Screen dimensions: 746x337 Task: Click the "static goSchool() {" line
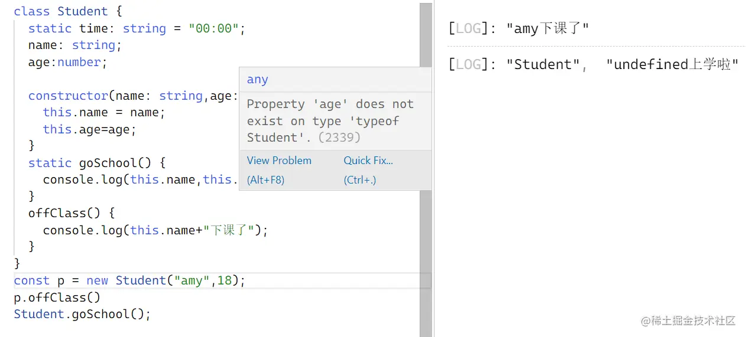click(97, 163)
